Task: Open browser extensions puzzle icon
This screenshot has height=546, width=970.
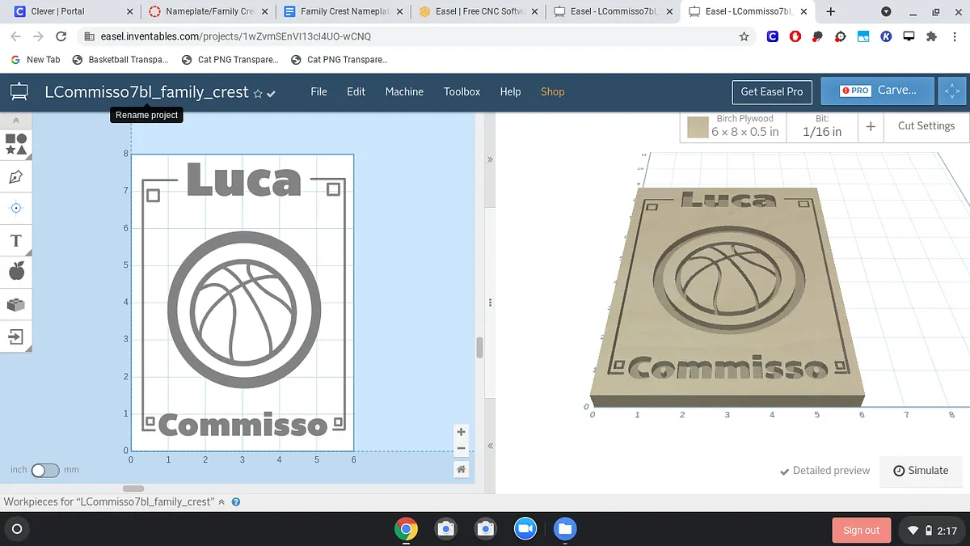Action: tap(931, 36)
